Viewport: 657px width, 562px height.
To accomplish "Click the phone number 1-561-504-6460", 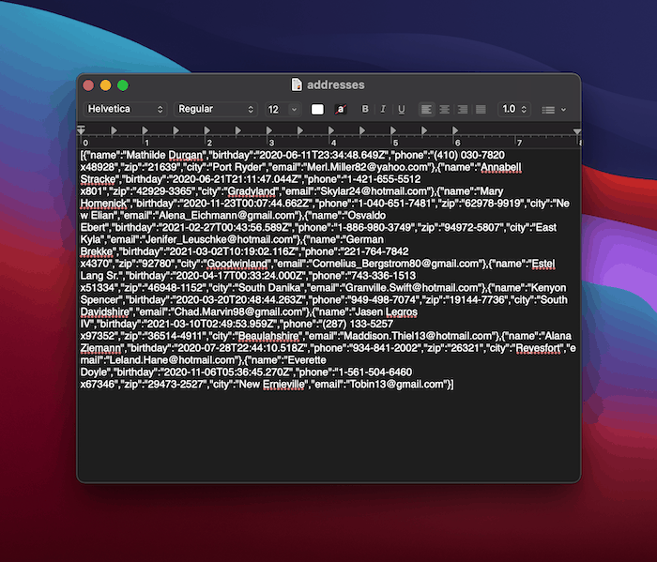I will pos(374,372).
